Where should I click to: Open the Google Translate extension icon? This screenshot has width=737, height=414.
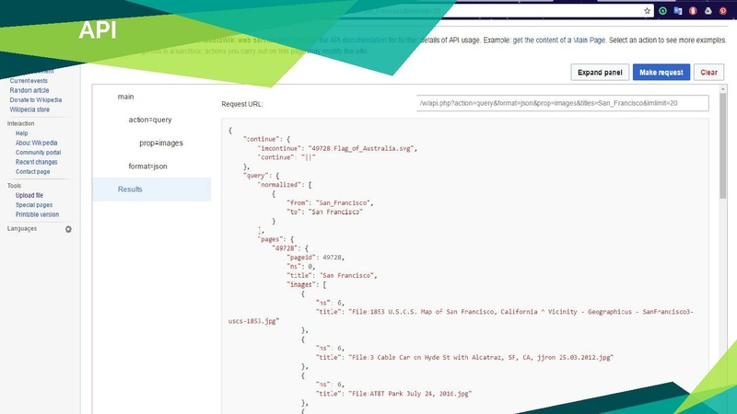pyautogui.click(x=677, y=11)
